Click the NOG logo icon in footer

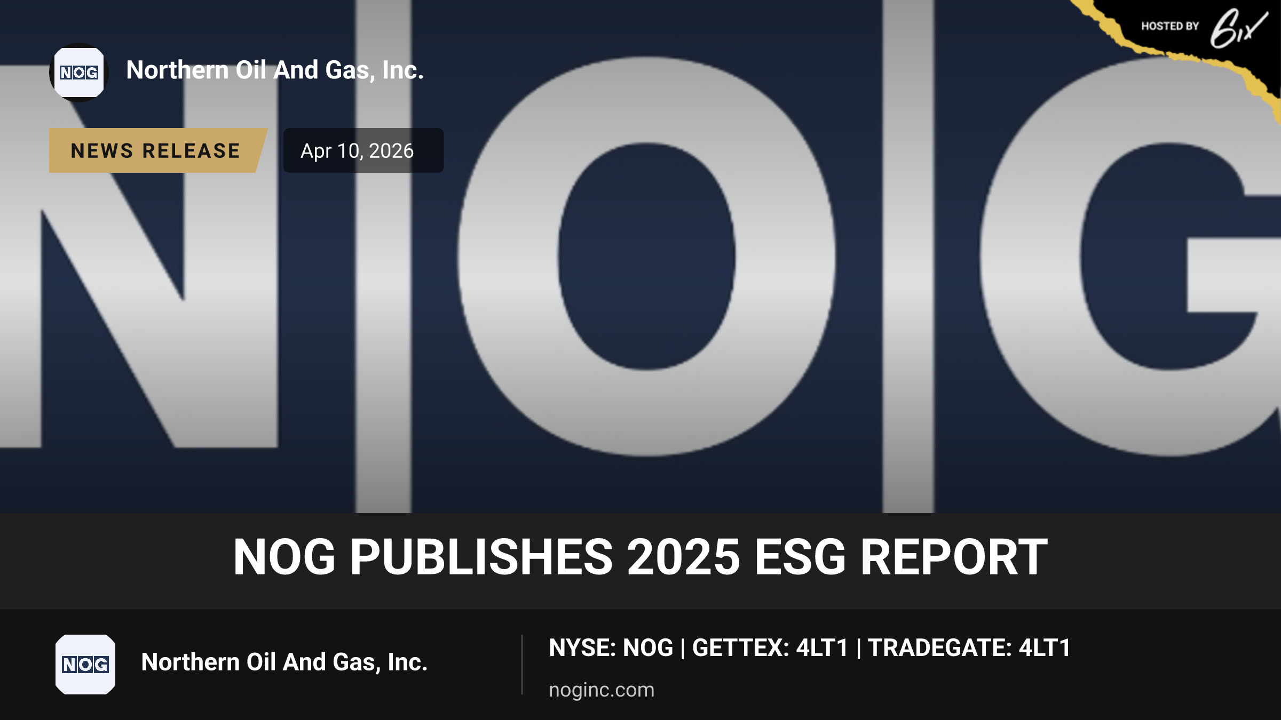click(85, 665)
